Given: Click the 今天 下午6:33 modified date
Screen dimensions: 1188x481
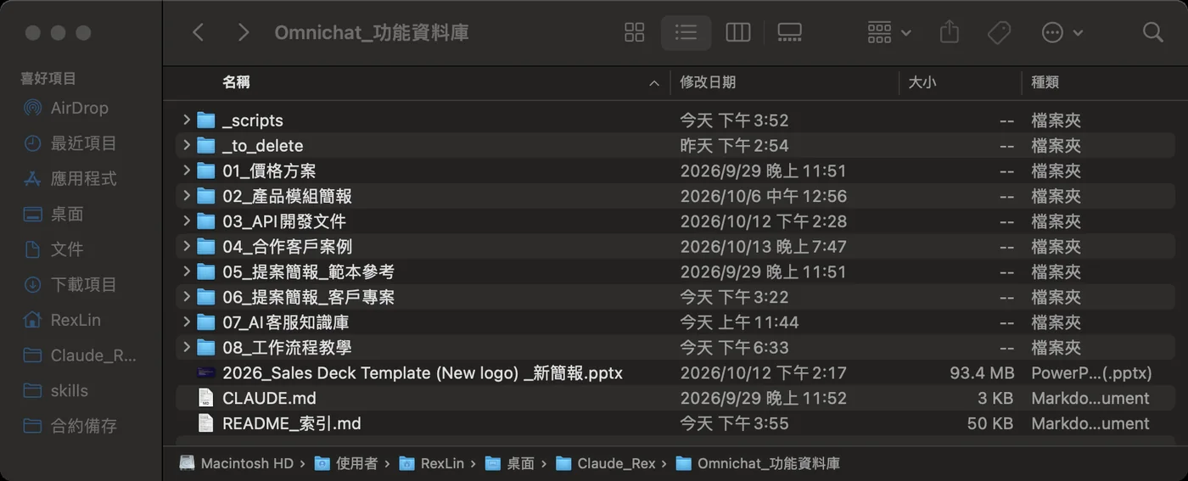Looking at the screenshot, I should pos(735,348).
